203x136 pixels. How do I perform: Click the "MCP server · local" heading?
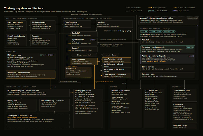(x=14, y=55)
